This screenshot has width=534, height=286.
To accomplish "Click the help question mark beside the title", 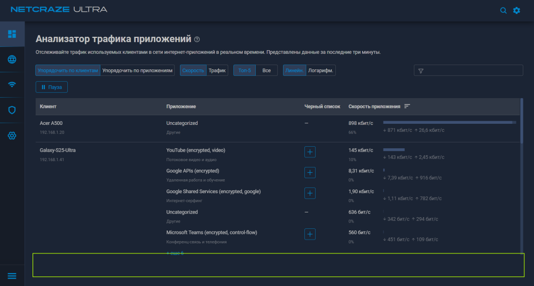I will pyautogui.click(x=197, y=39).
